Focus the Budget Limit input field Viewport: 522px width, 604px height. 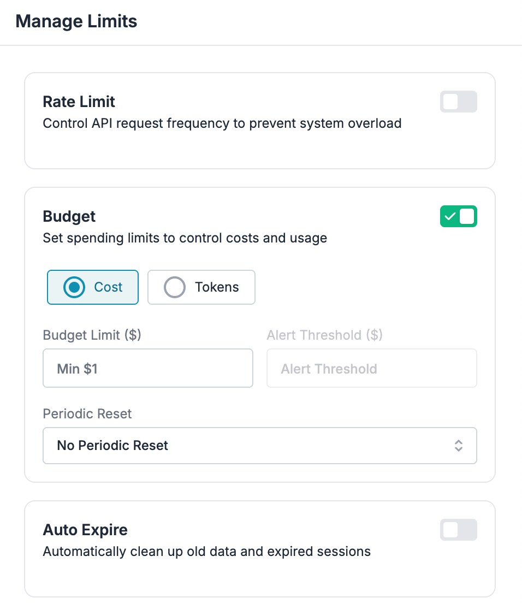pos(147,369)
